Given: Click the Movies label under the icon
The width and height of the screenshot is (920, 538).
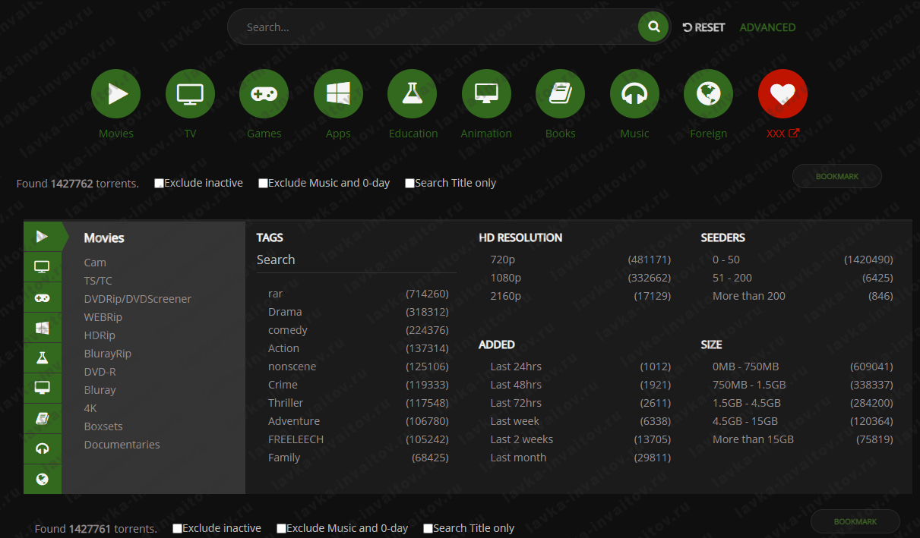Looking at the screenshot, I should point(115,134).
